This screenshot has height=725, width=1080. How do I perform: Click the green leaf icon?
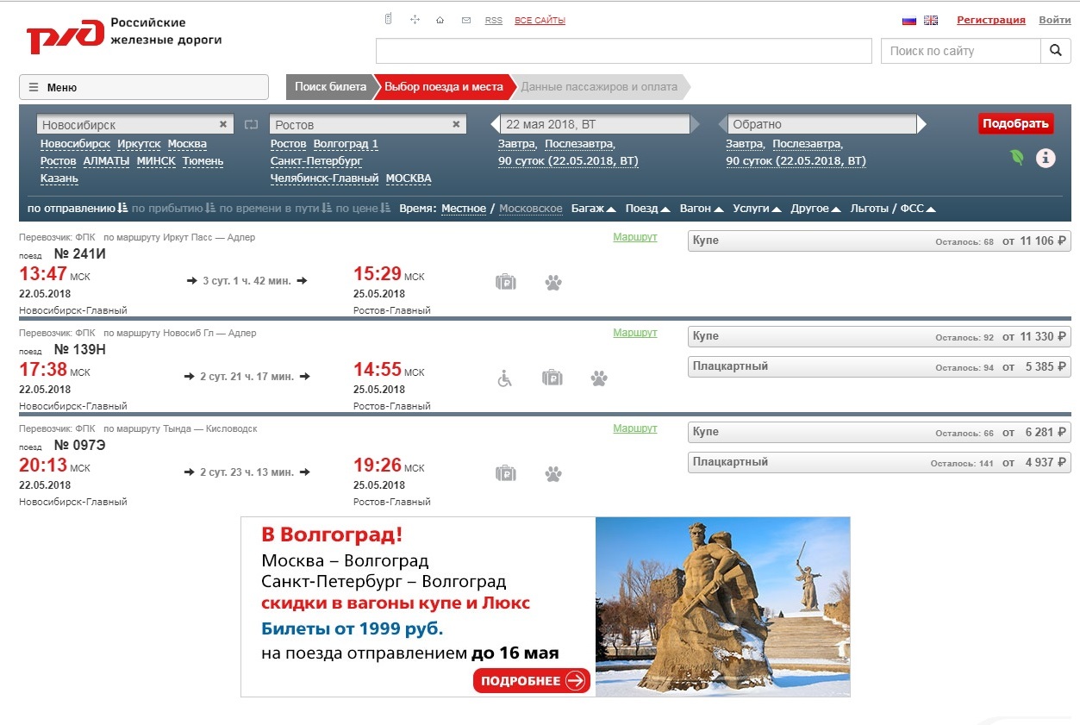pos(1017,158)
